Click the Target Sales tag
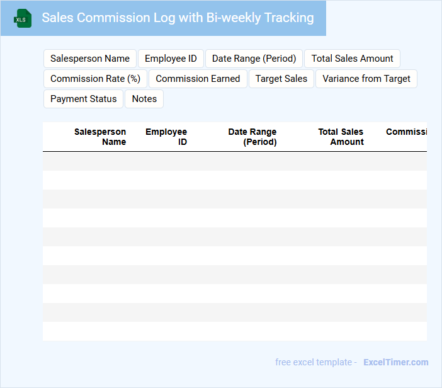Screen dimensions: 442x388 click(x=281, y=79)
